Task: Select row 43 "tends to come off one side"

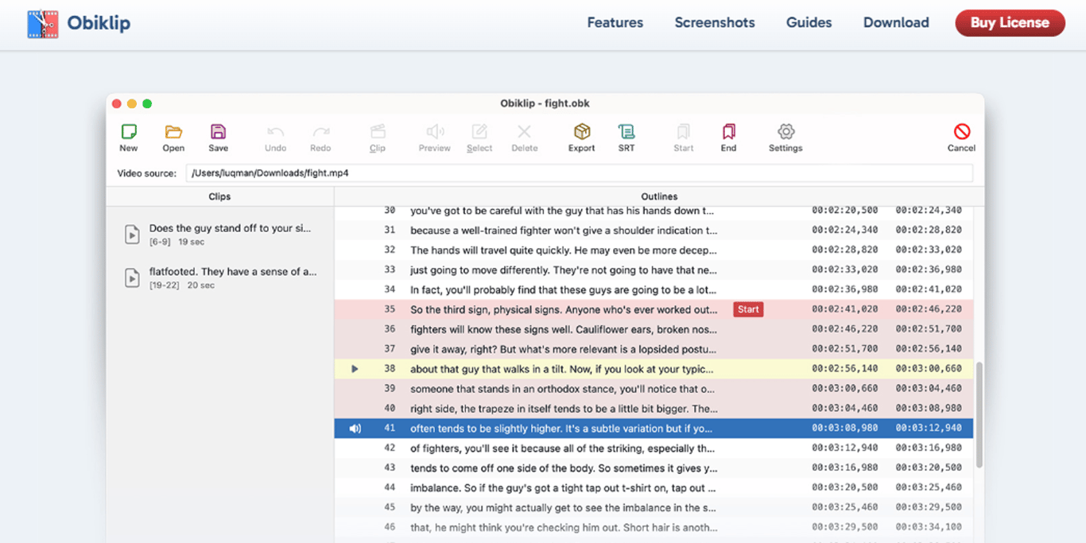Action: point(654,467)
